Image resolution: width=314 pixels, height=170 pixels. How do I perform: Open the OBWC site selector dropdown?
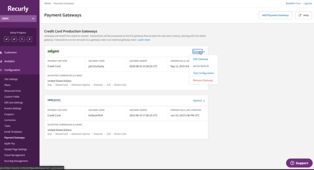(18, 19)
